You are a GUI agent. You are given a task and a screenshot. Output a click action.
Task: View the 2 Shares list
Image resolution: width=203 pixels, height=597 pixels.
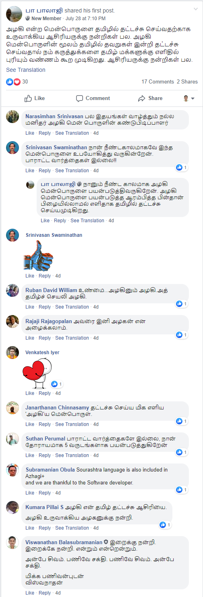(187, 81)
